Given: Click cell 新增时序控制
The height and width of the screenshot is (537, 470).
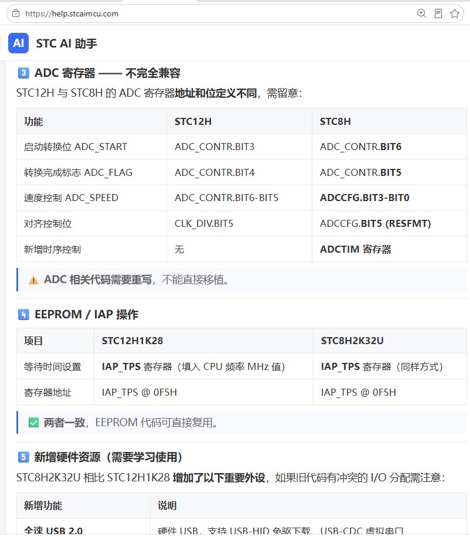Looking at the screenshot, I should point(91,249).
